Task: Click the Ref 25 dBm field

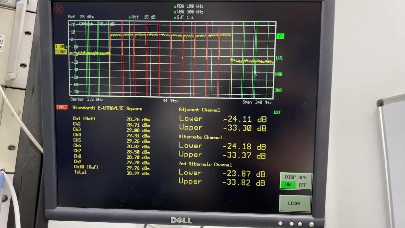Action: pyautogui.click(x=81, y=17)
